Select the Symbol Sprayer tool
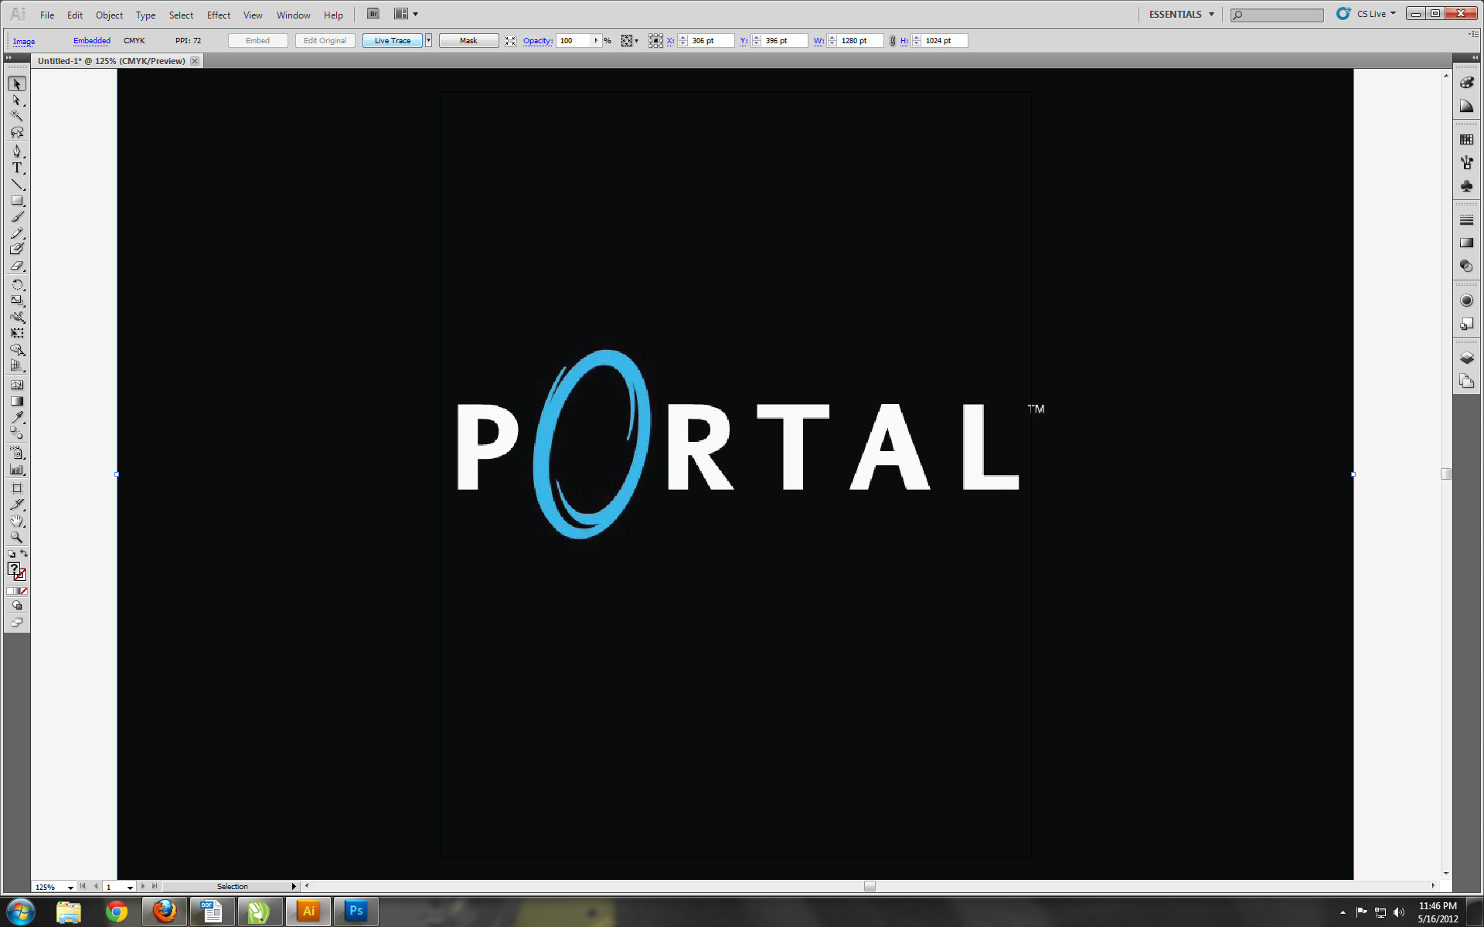This screenshot has width=1484, height=927. 17,453
